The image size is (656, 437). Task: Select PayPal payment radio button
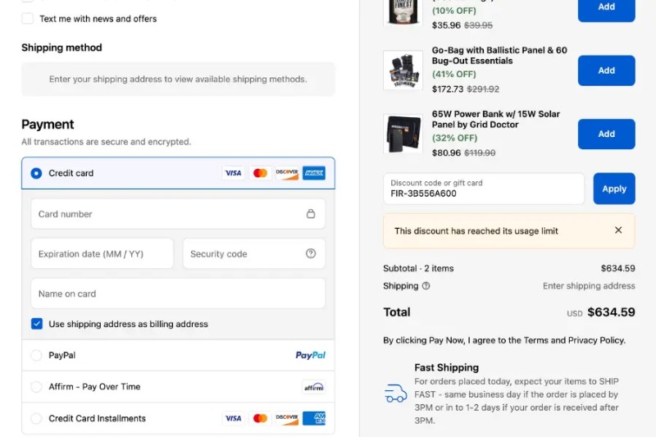click(36, 356)
